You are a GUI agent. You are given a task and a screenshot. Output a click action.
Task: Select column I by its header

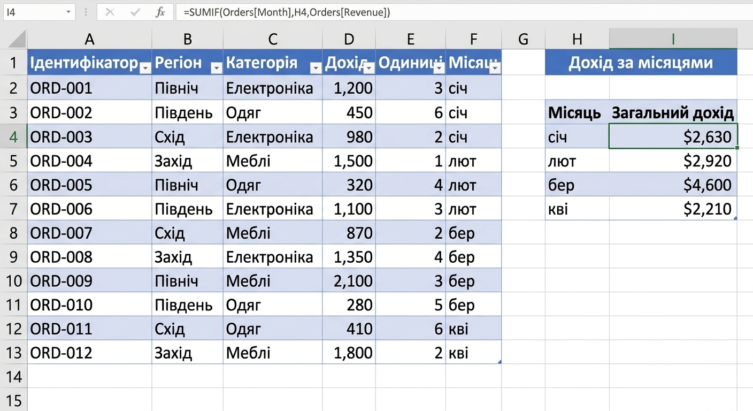coord(673,39)
